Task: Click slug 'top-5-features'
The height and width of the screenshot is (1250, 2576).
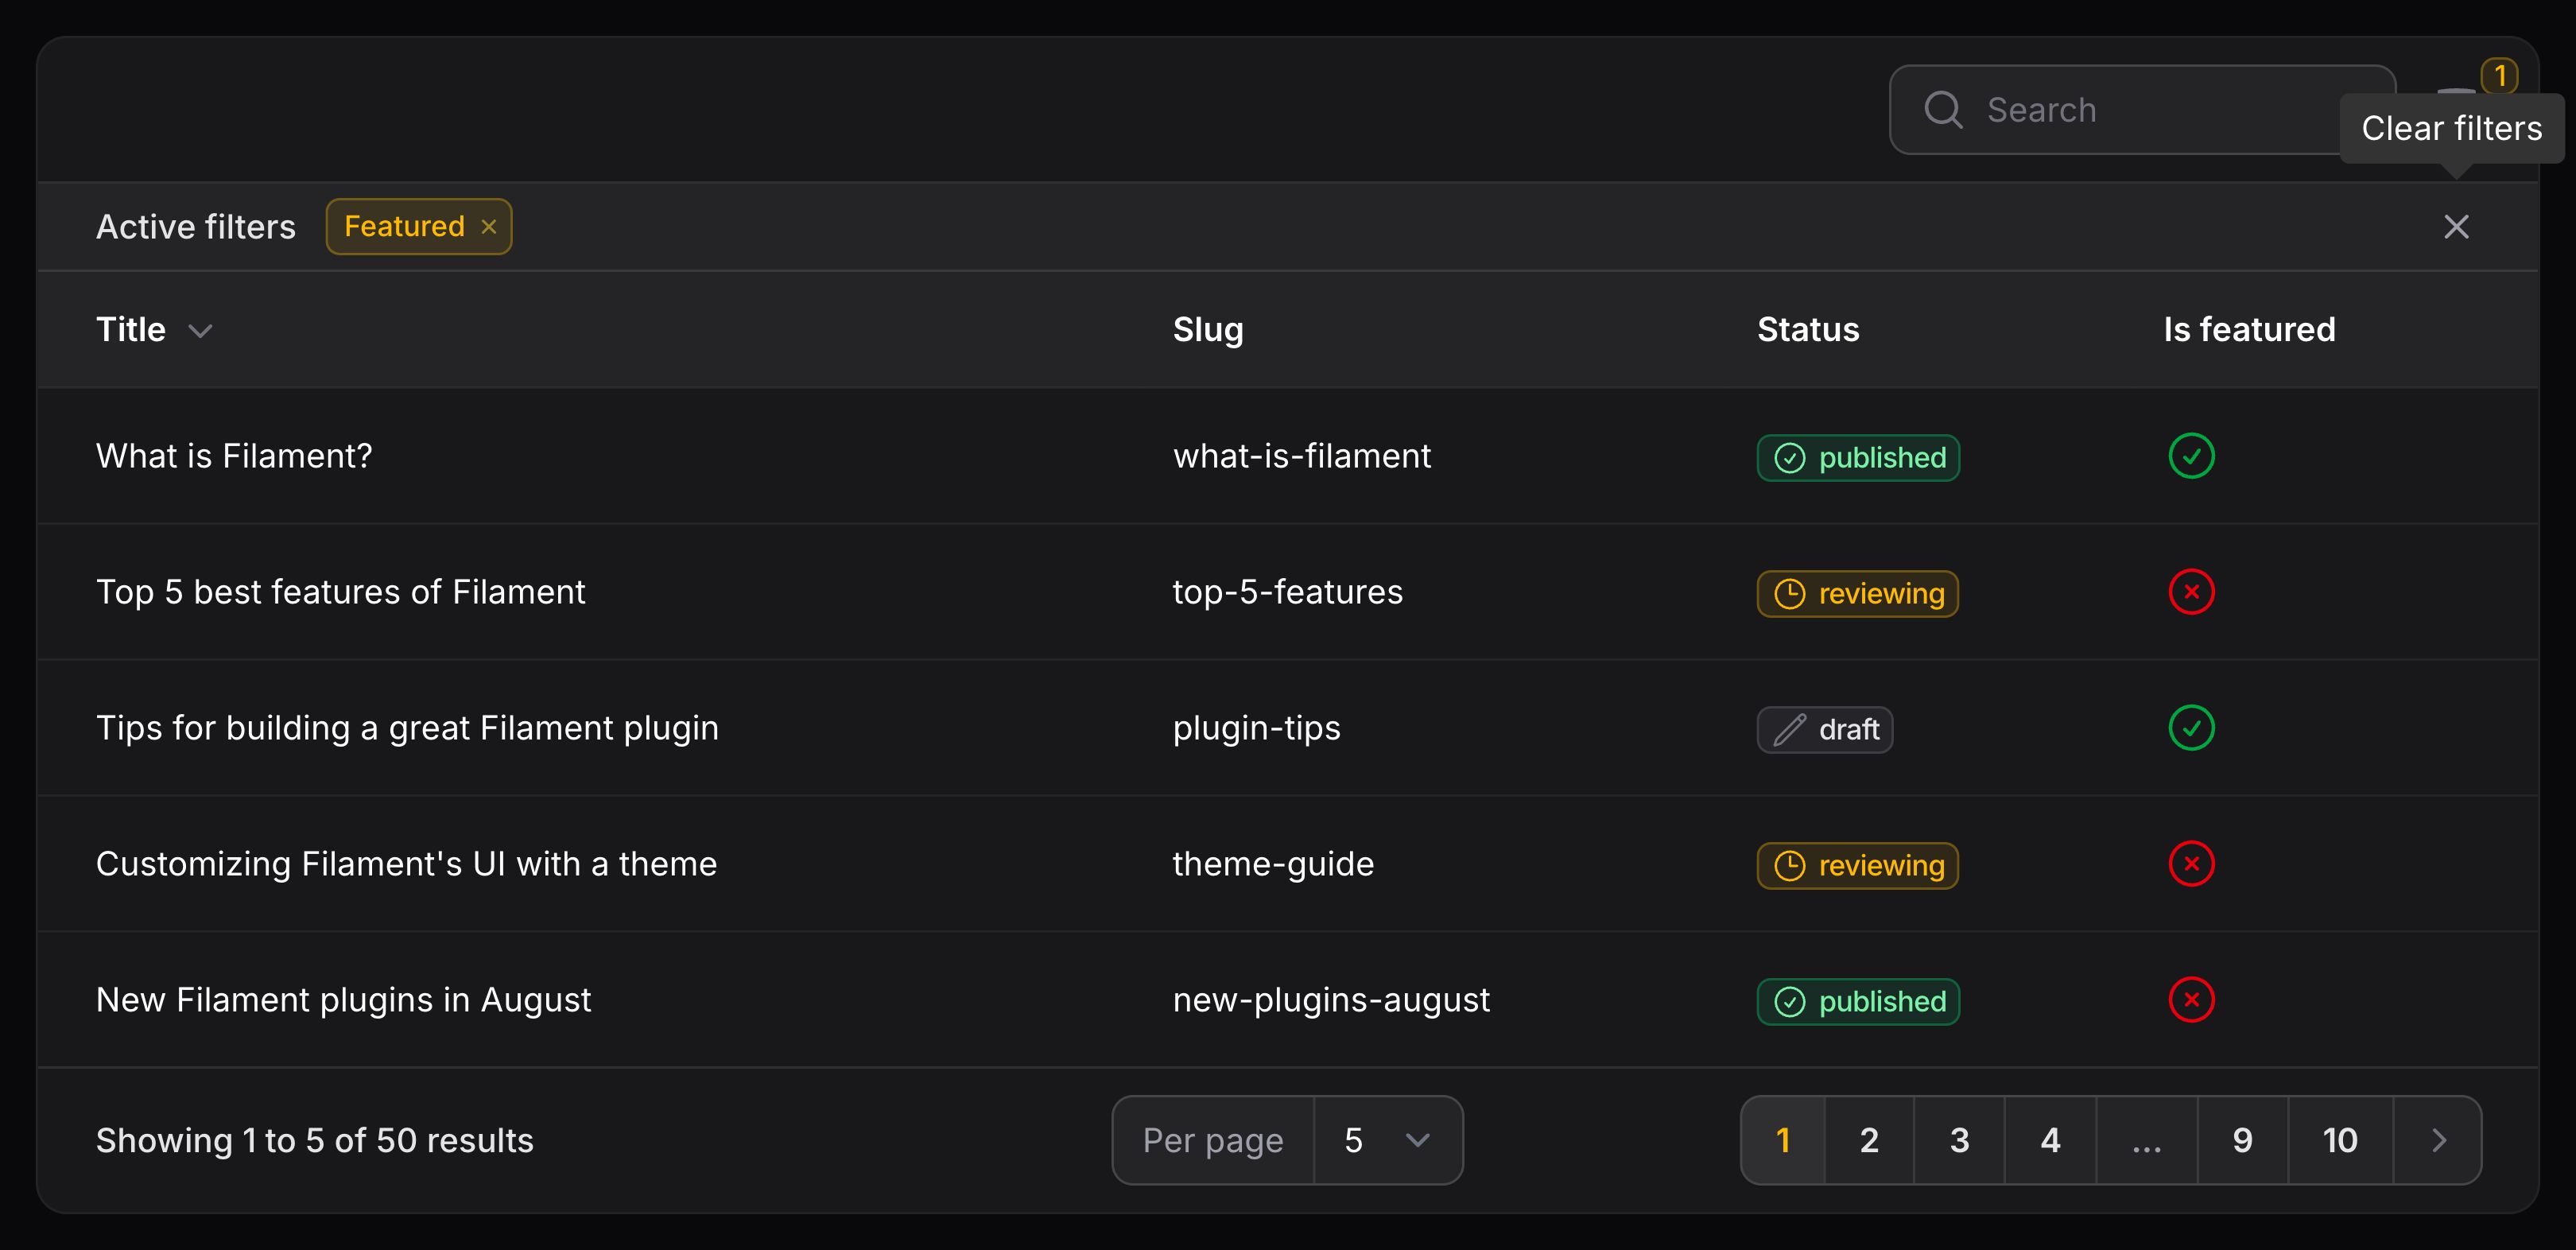Action: point(1287,592)
